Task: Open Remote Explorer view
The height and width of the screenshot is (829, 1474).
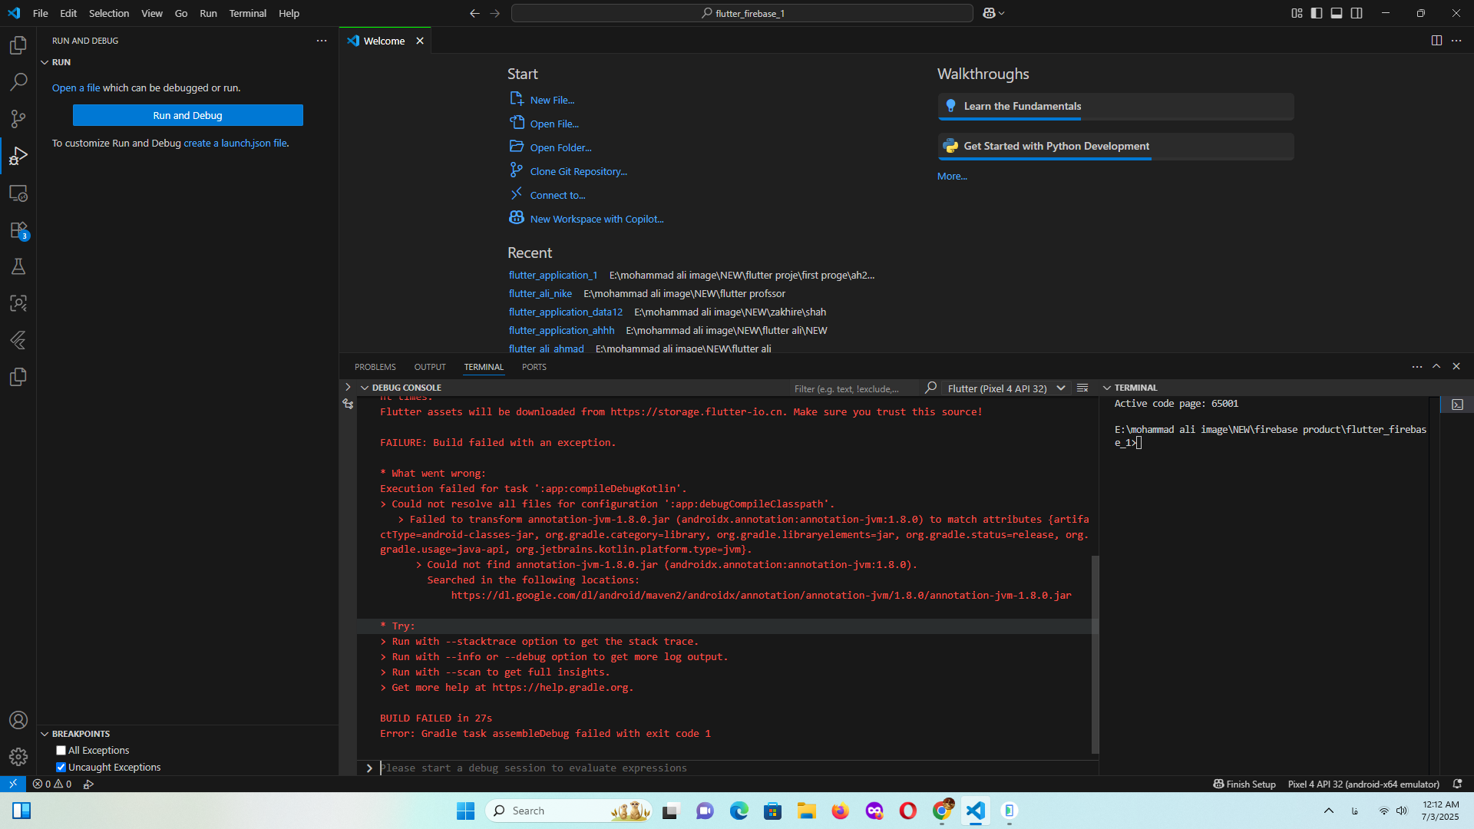Action: [x=18, y=193]
